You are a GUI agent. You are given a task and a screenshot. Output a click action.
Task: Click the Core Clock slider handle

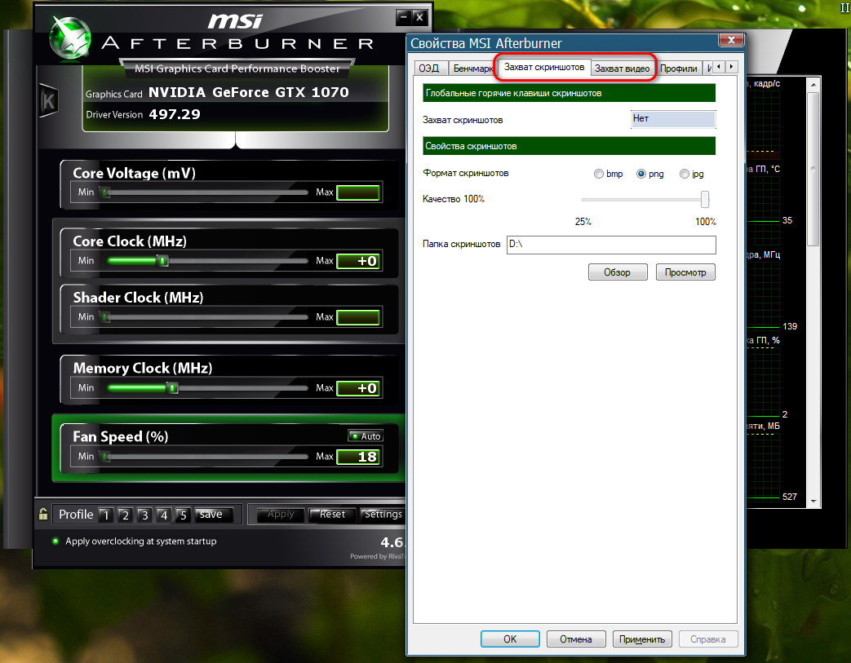(x=163, y=261)
